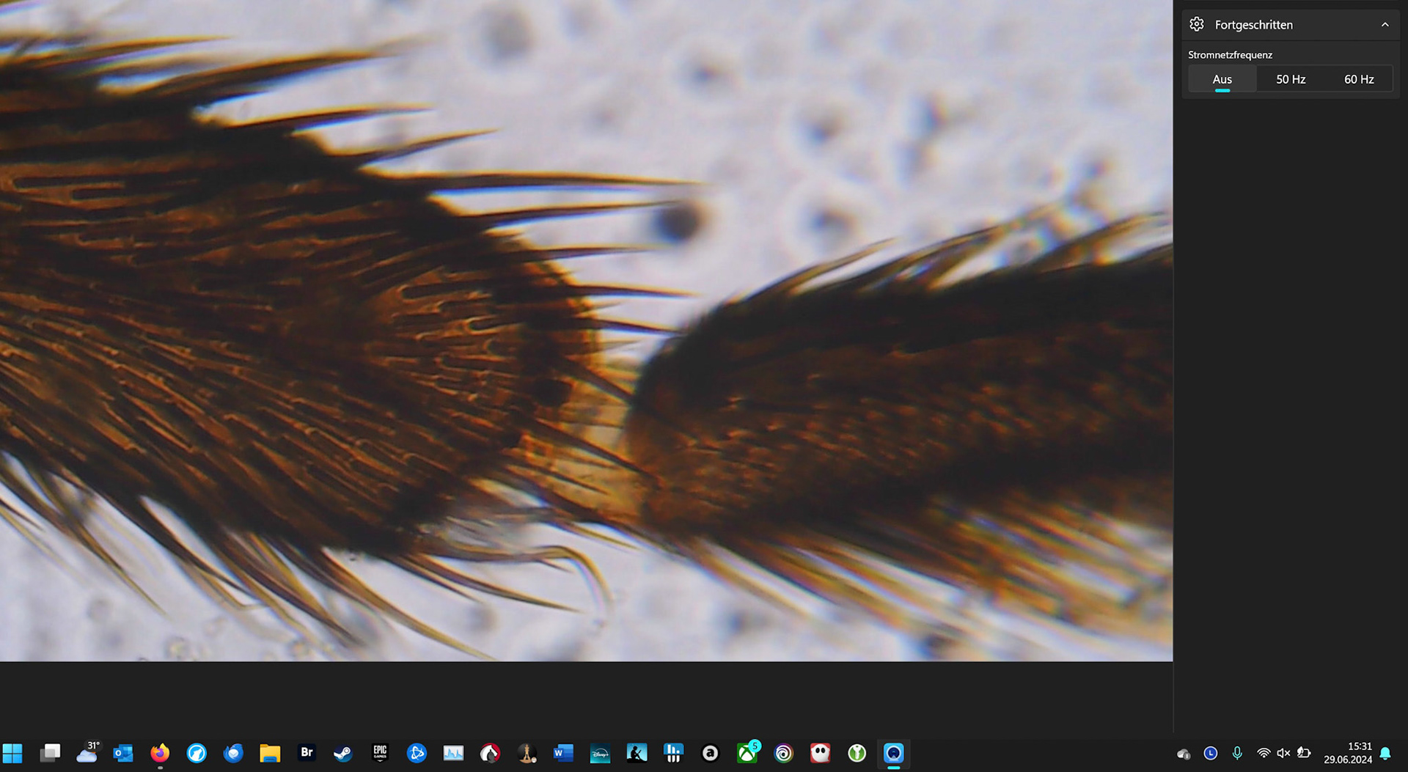This screenshot has height=772, width=1408.
Task: Open the chess piece app icon
Action: coord(527,753)
